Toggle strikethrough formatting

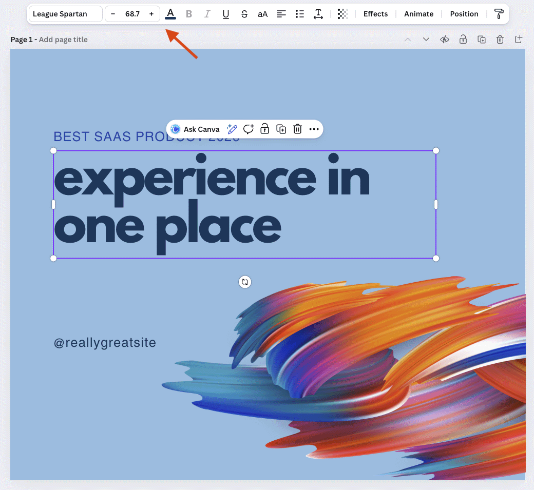click(244, 14)
